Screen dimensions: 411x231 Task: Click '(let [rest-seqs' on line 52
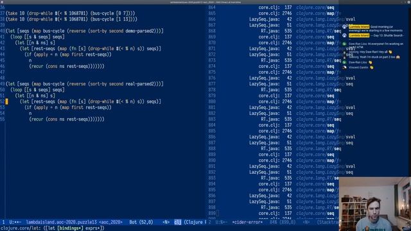(x=37, y=101)
